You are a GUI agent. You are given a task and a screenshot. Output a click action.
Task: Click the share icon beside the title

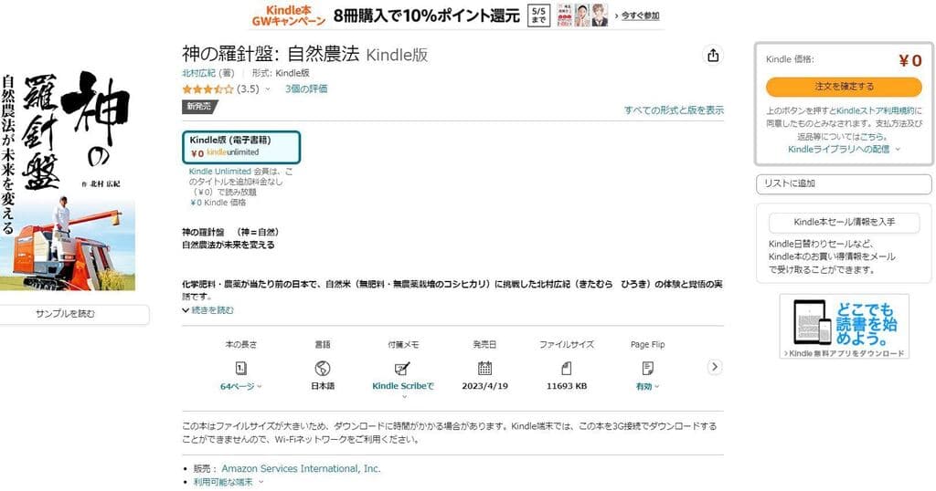[x=713, y=56]
